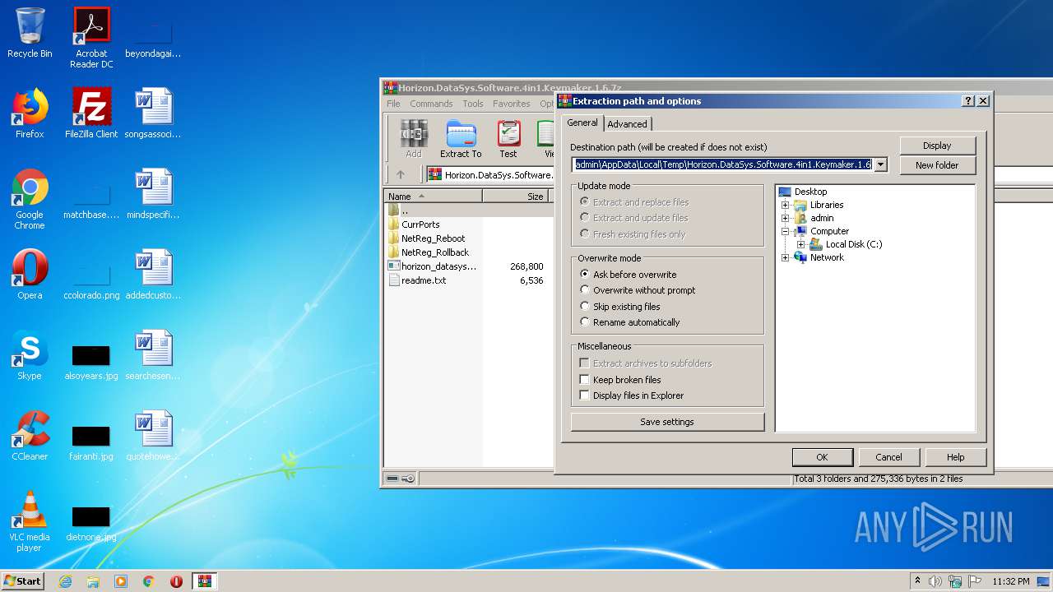Screen dimensions: 1053x592
Task: Open the destination path dropdown arrow
Action: (x=880, y=164)
